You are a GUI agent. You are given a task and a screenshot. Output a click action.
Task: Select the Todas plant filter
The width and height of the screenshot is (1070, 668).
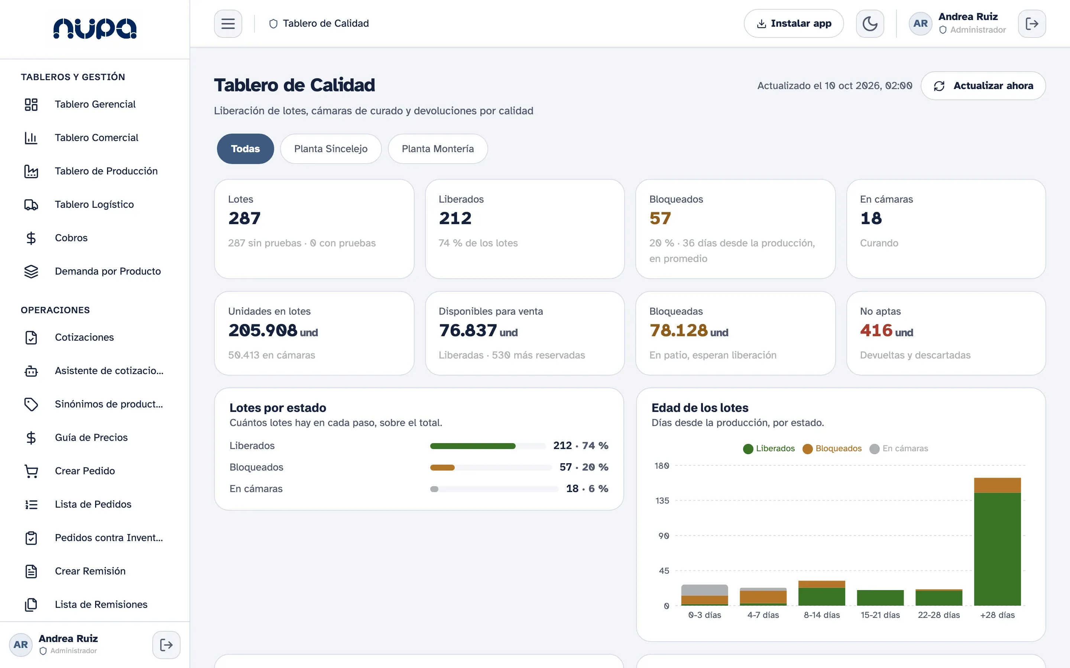pyautogui.click(x=245, y=149)
